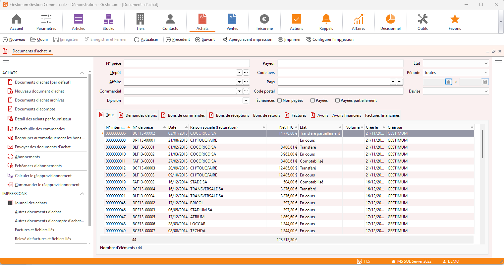Switch to the Factures financières tab
The width and height of the screenshot is (504, 265).
[382, 115]
